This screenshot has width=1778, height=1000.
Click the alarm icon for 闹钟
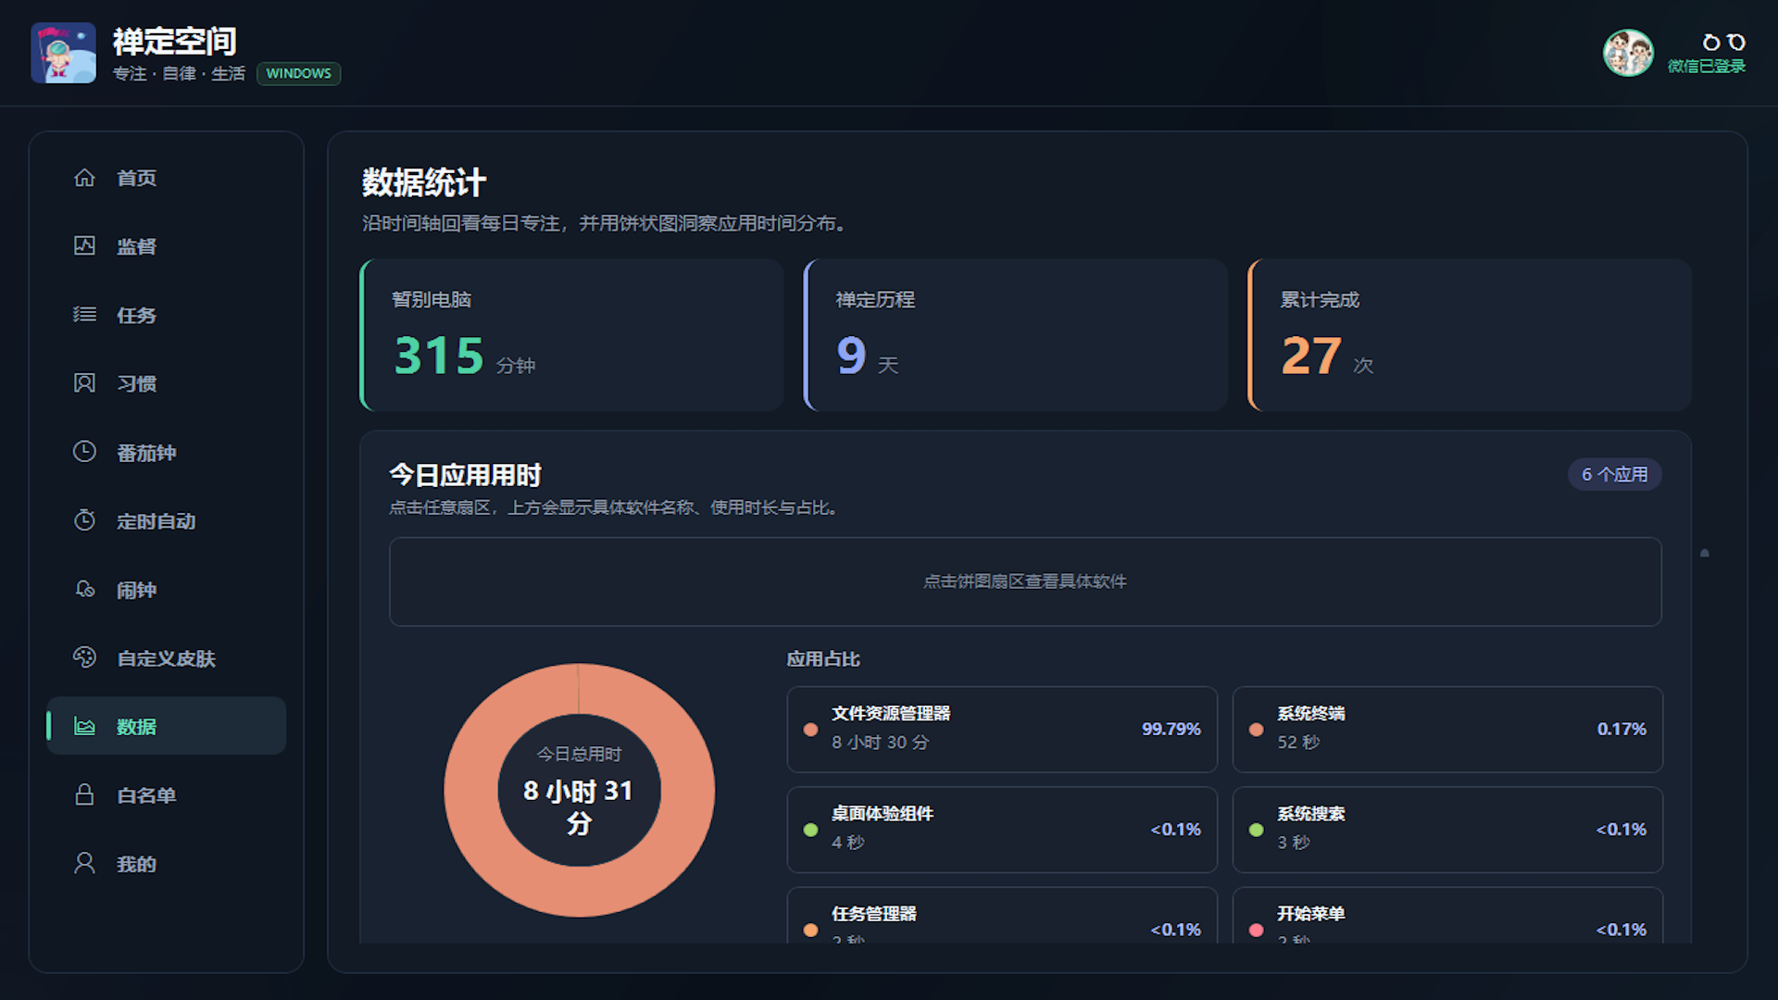[x=84, y=589]
